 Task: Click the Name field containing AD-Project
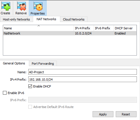coord(83,72)
